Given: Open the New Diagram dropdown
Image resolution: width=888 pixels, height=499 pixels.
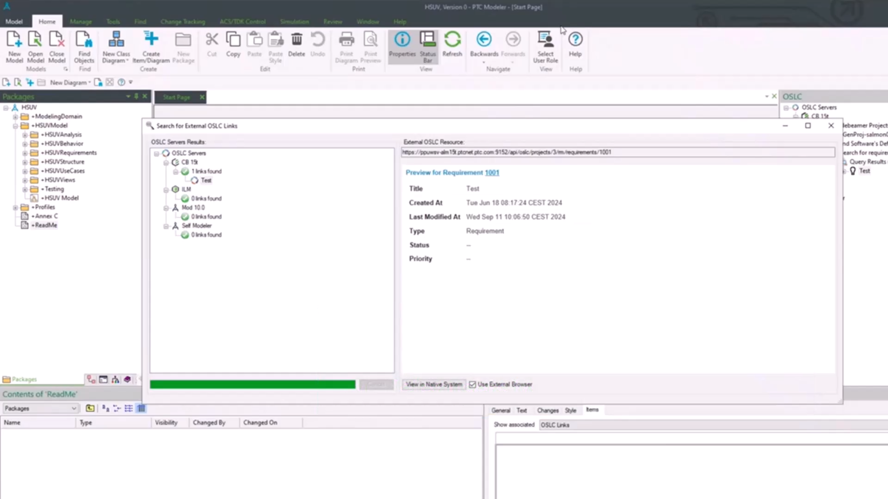Looking at the screenshot, I should point(70,82).
